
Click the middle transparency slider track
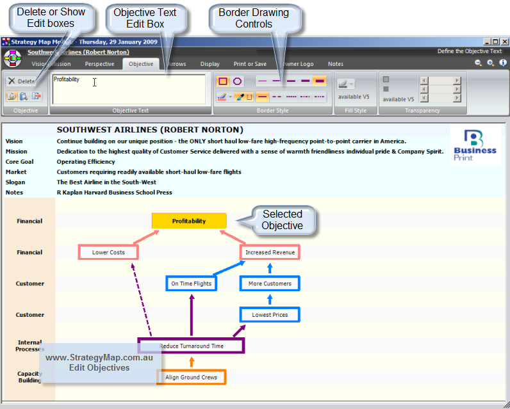click(441, 89)
